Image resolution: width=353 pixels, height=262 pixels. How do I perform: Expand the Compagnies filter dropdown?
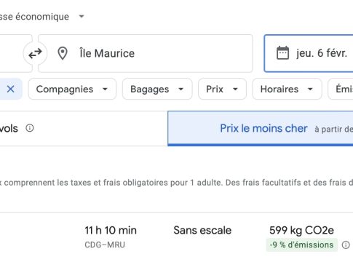click(x=72, y=89)
